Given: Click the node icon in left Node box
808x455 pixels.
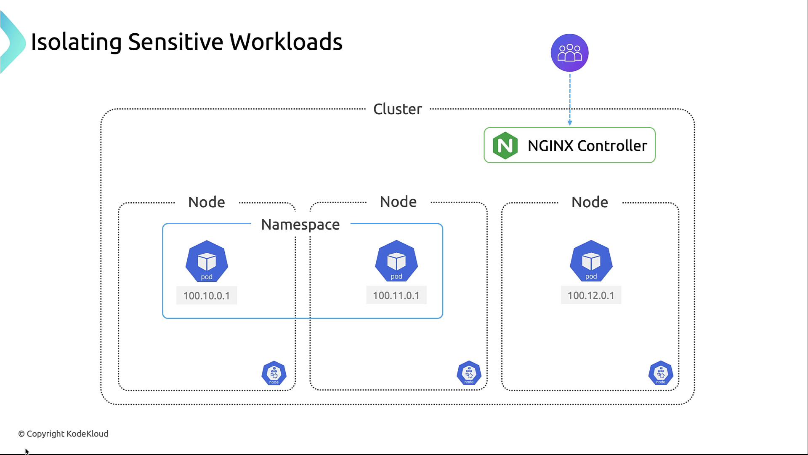Looking at the screenshot, I should coord(274,373).
